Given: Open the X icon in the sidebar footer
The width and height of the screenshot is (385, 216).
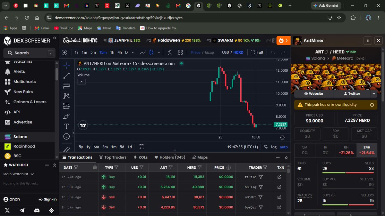Looking at the screenshot, I should (x=7, y=210).
